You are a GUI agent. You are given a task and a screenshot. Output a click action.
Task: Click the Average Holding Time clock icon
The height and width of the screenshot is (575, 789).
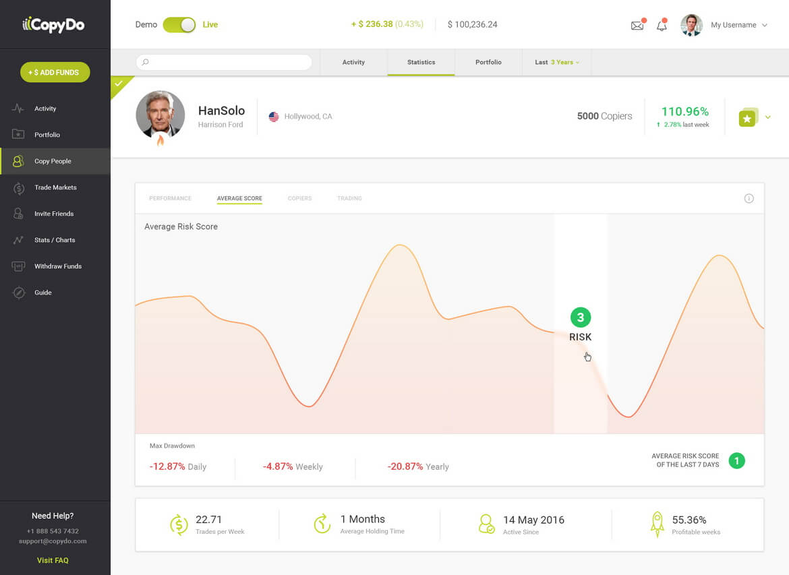(x=322, y=524)
